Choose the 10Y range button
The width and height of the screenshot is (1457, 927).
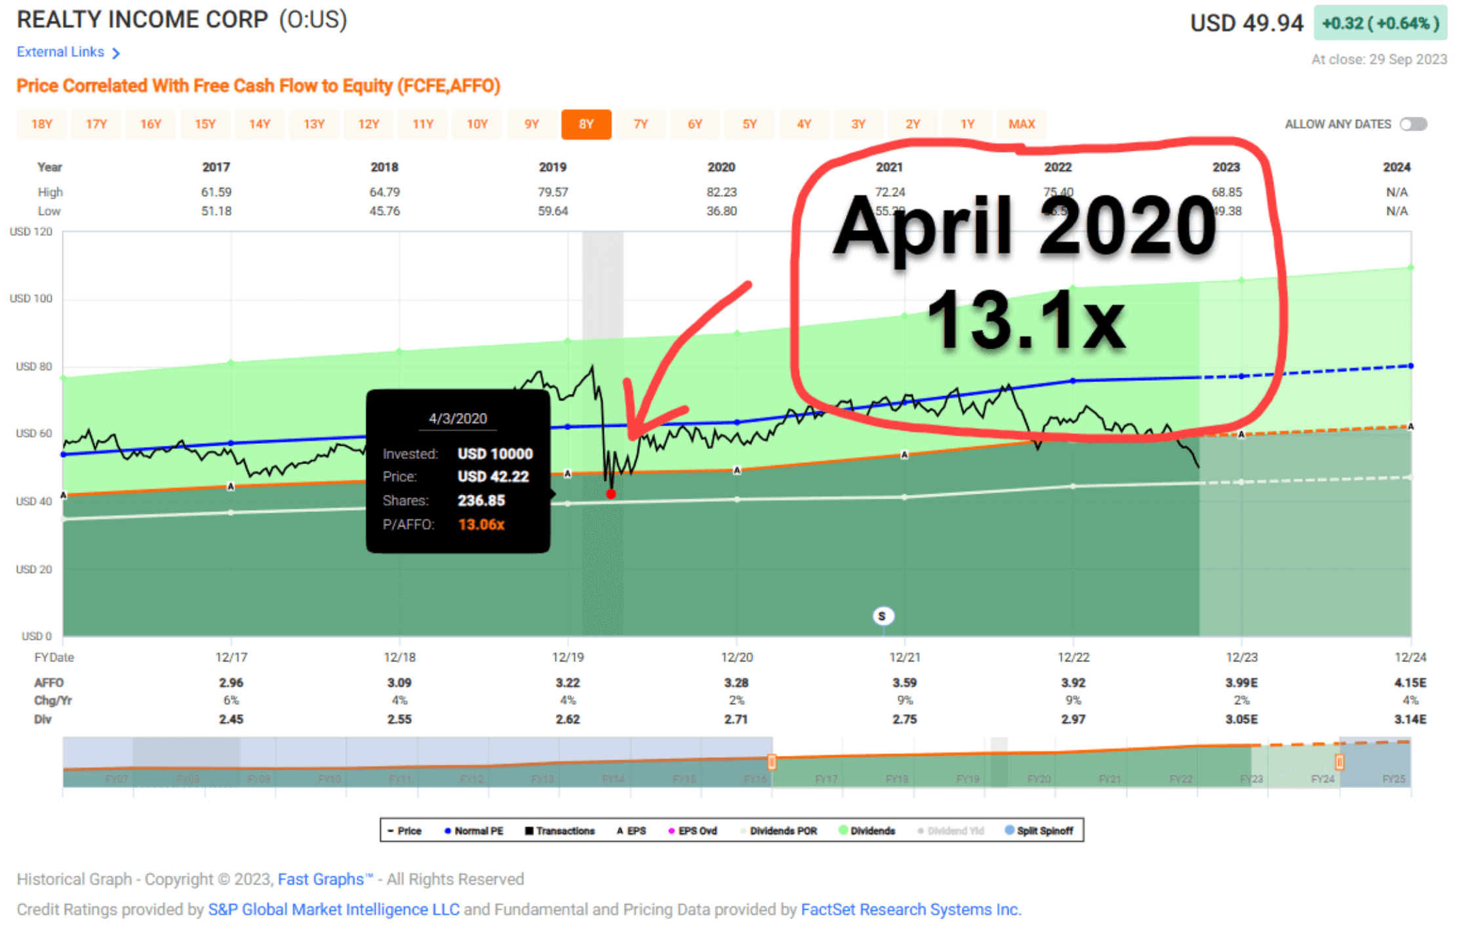pos(477,124)
